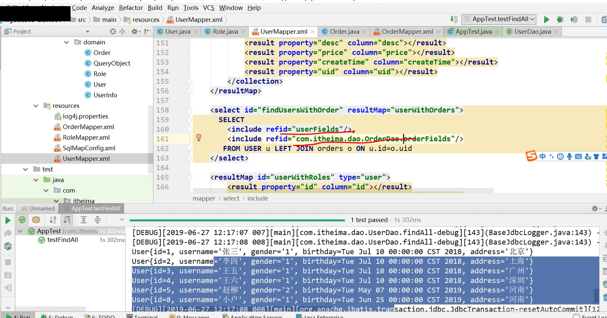Select testFindAll in test results tree
607x318 pixels.
click(62, 240)
